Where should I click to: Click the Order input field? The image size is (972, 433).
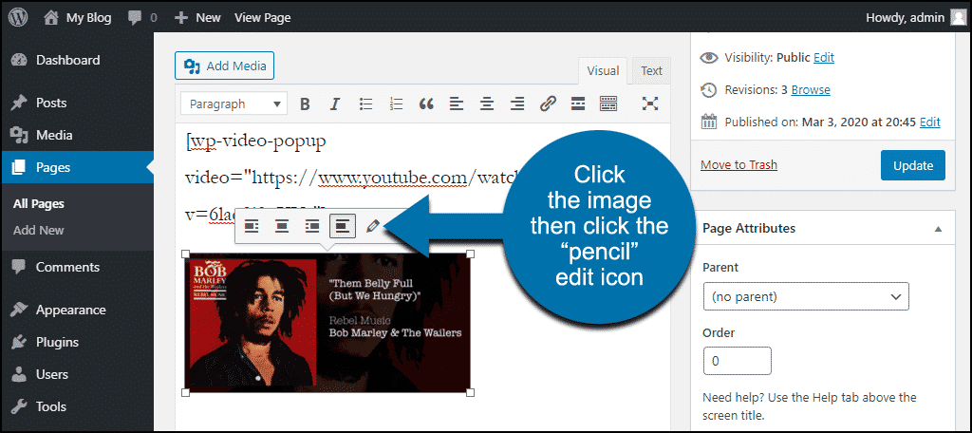[x=737, y=361]
